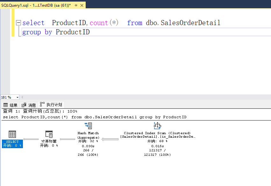Click the '0.030s' Hash Match time
The width and height of the screenshot is (271, 186).
pyautogui.click(x=88, y=146)
